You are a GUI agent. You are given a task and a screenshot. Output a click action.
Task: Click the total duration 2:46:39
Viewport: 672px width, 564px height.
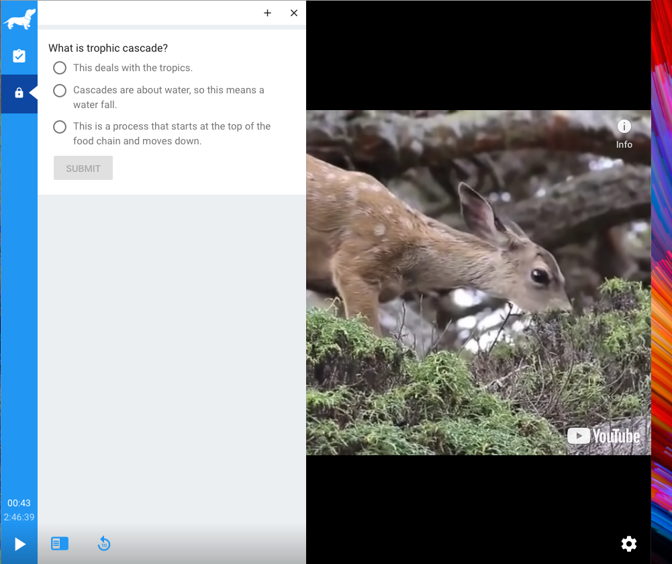pyautogui.click(x=19, y=517)
